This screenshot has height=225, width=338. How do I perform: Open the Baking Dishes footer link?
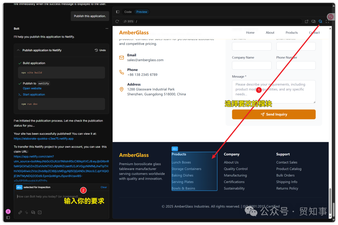182,175
